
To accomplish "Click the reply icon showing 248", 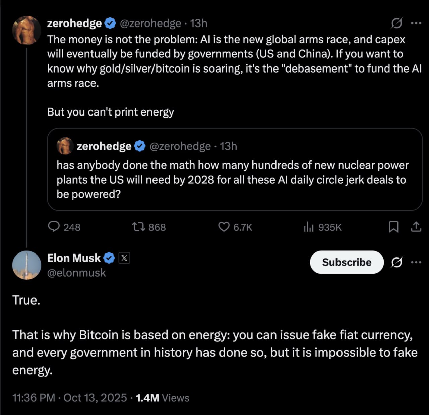I will click(54, 227).
